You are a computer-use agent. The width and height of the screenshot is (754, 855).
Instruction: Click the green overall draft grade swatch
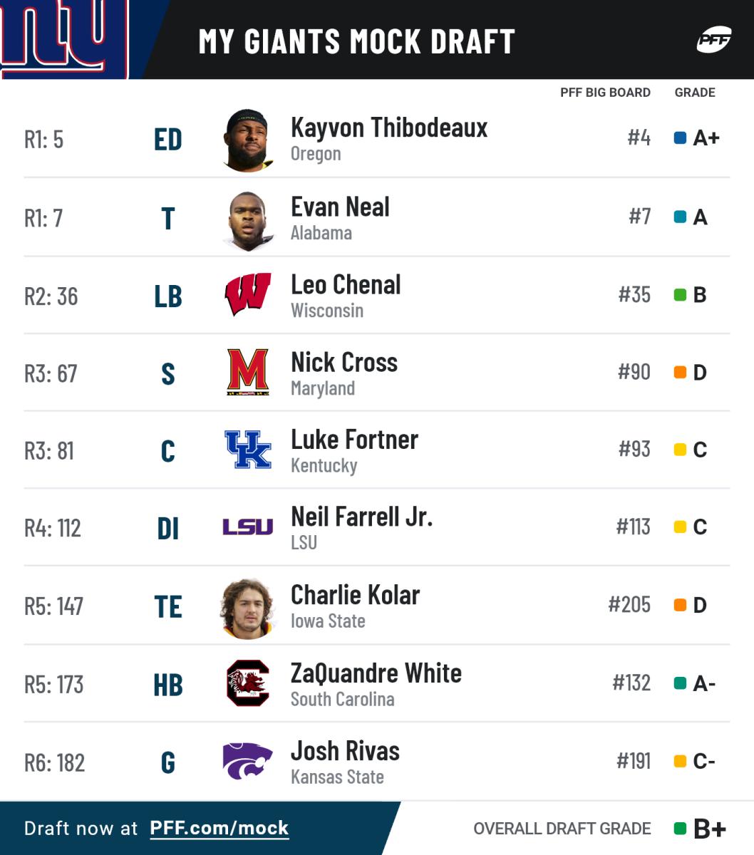pos(680,829)
